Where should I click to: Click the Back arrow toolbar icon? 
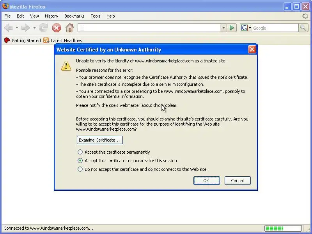pyautogui.click(x=8, y=28)
